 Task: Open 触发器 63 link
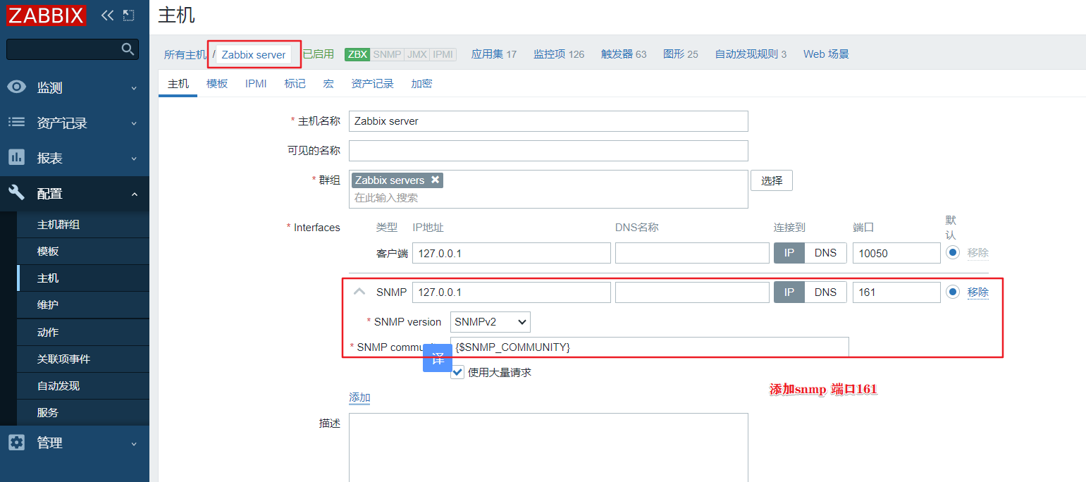click(x=624, y=54)
